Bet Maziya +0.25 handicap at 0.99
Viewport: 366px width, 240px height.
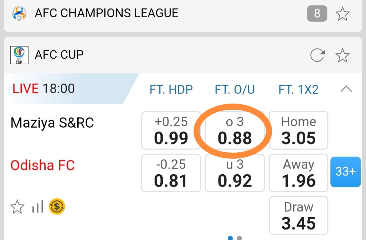pyautogui.click(x=171, y=130)
